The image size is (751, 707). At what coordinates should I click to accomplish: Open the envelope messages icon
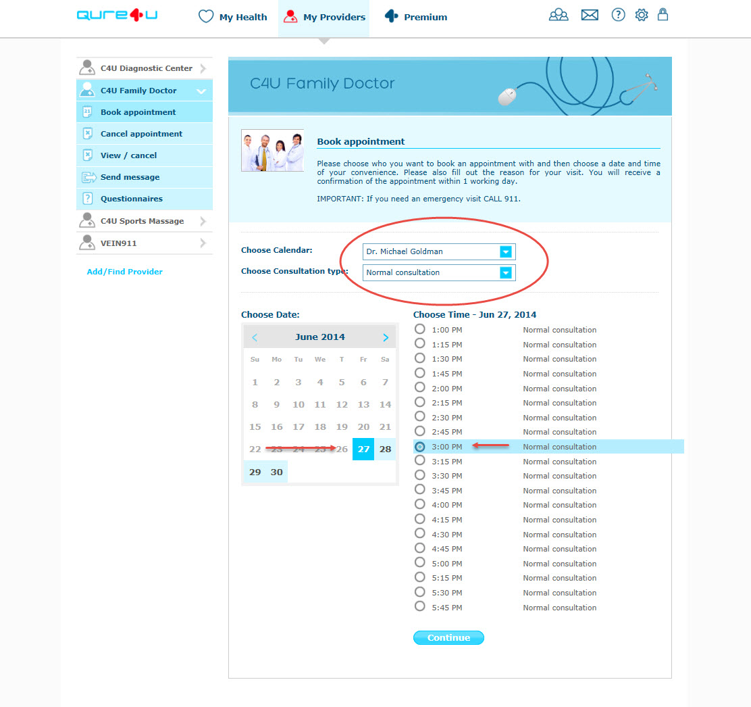[x=590, y=15]
